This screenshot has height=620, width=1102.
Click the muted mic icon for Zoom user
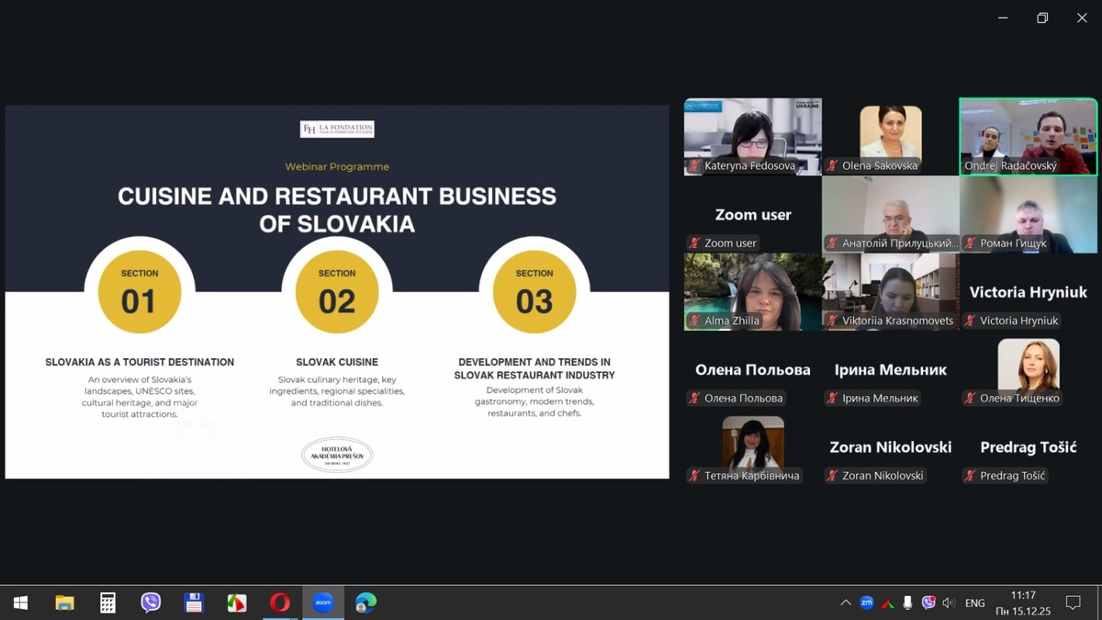click(694, 243)
